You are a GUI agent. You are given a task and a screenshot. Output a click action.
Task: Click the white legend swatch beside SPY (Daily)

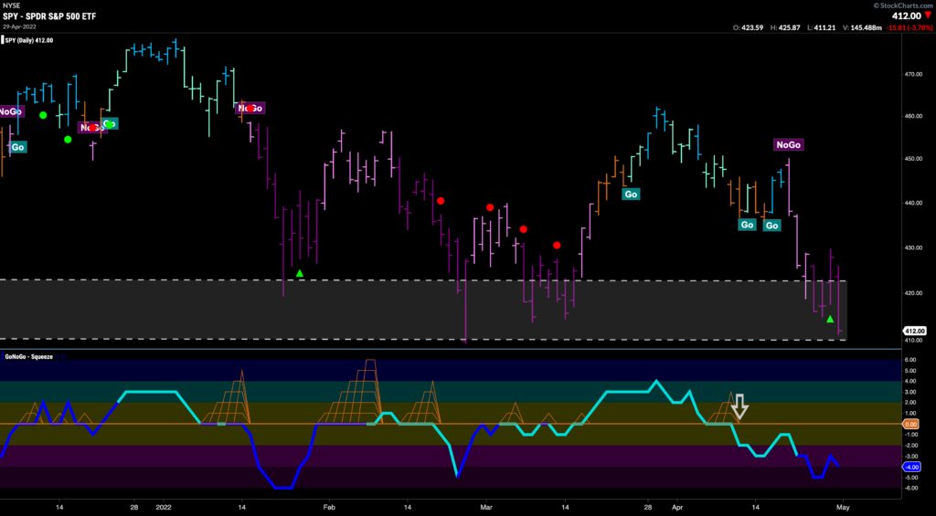[x=3, y=40]
